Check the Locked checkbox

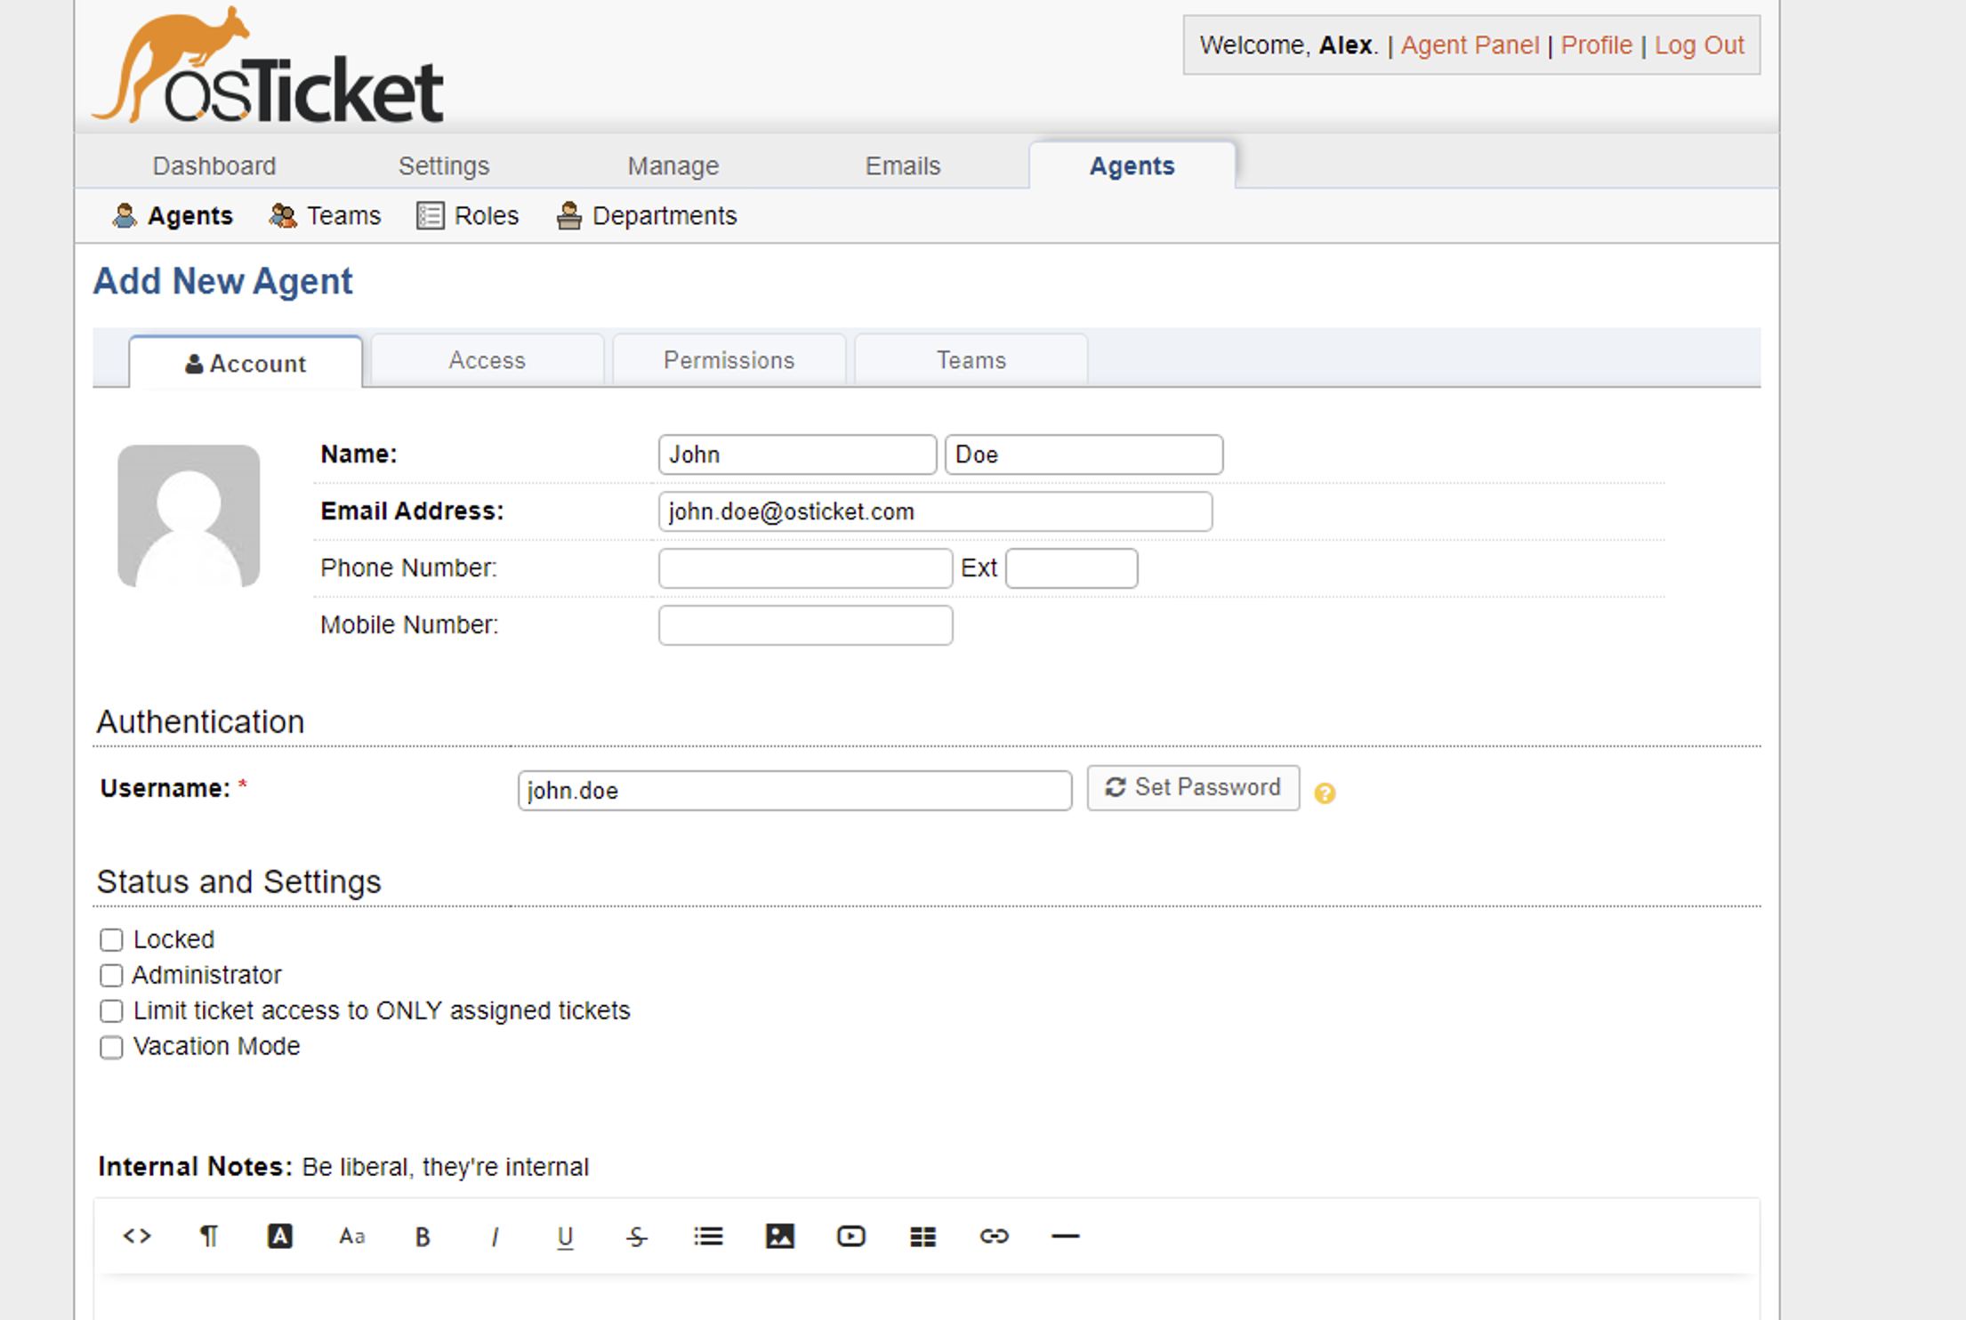pos(111,939)
